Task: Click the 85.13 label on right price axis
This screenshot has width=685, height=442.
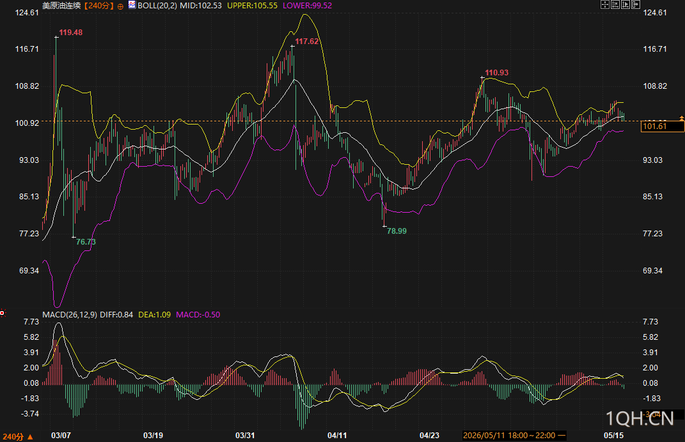Action: pos(652,197)
